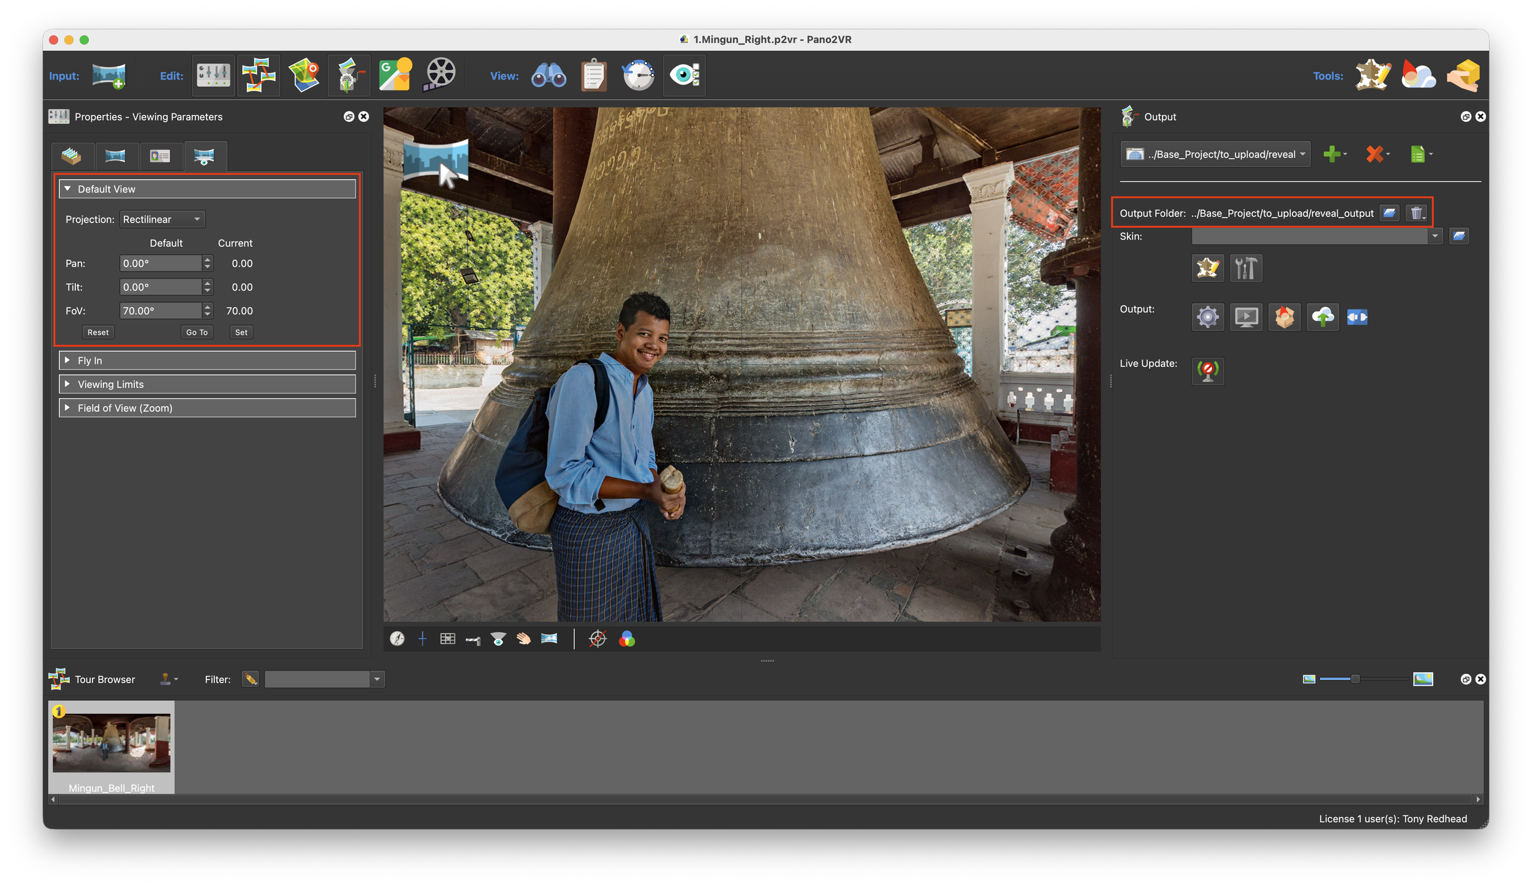1532x886 pixels.
Task: Click the add panorama Input icon
Action: click(x=109, y=76)
